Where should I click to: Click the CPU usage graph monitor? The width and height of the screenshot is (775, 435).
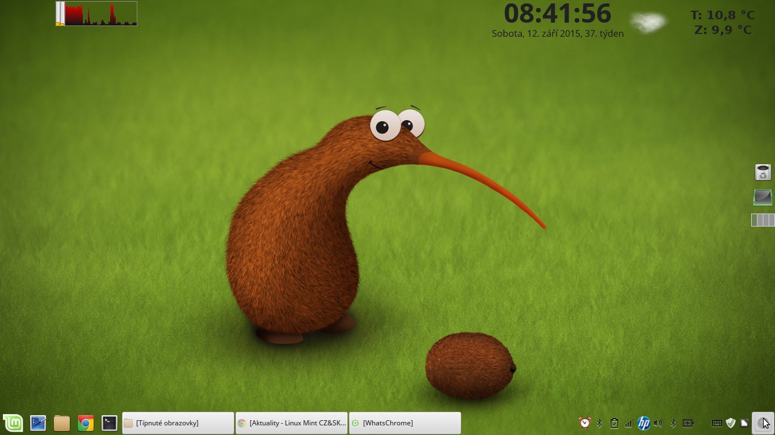(96, 14)
